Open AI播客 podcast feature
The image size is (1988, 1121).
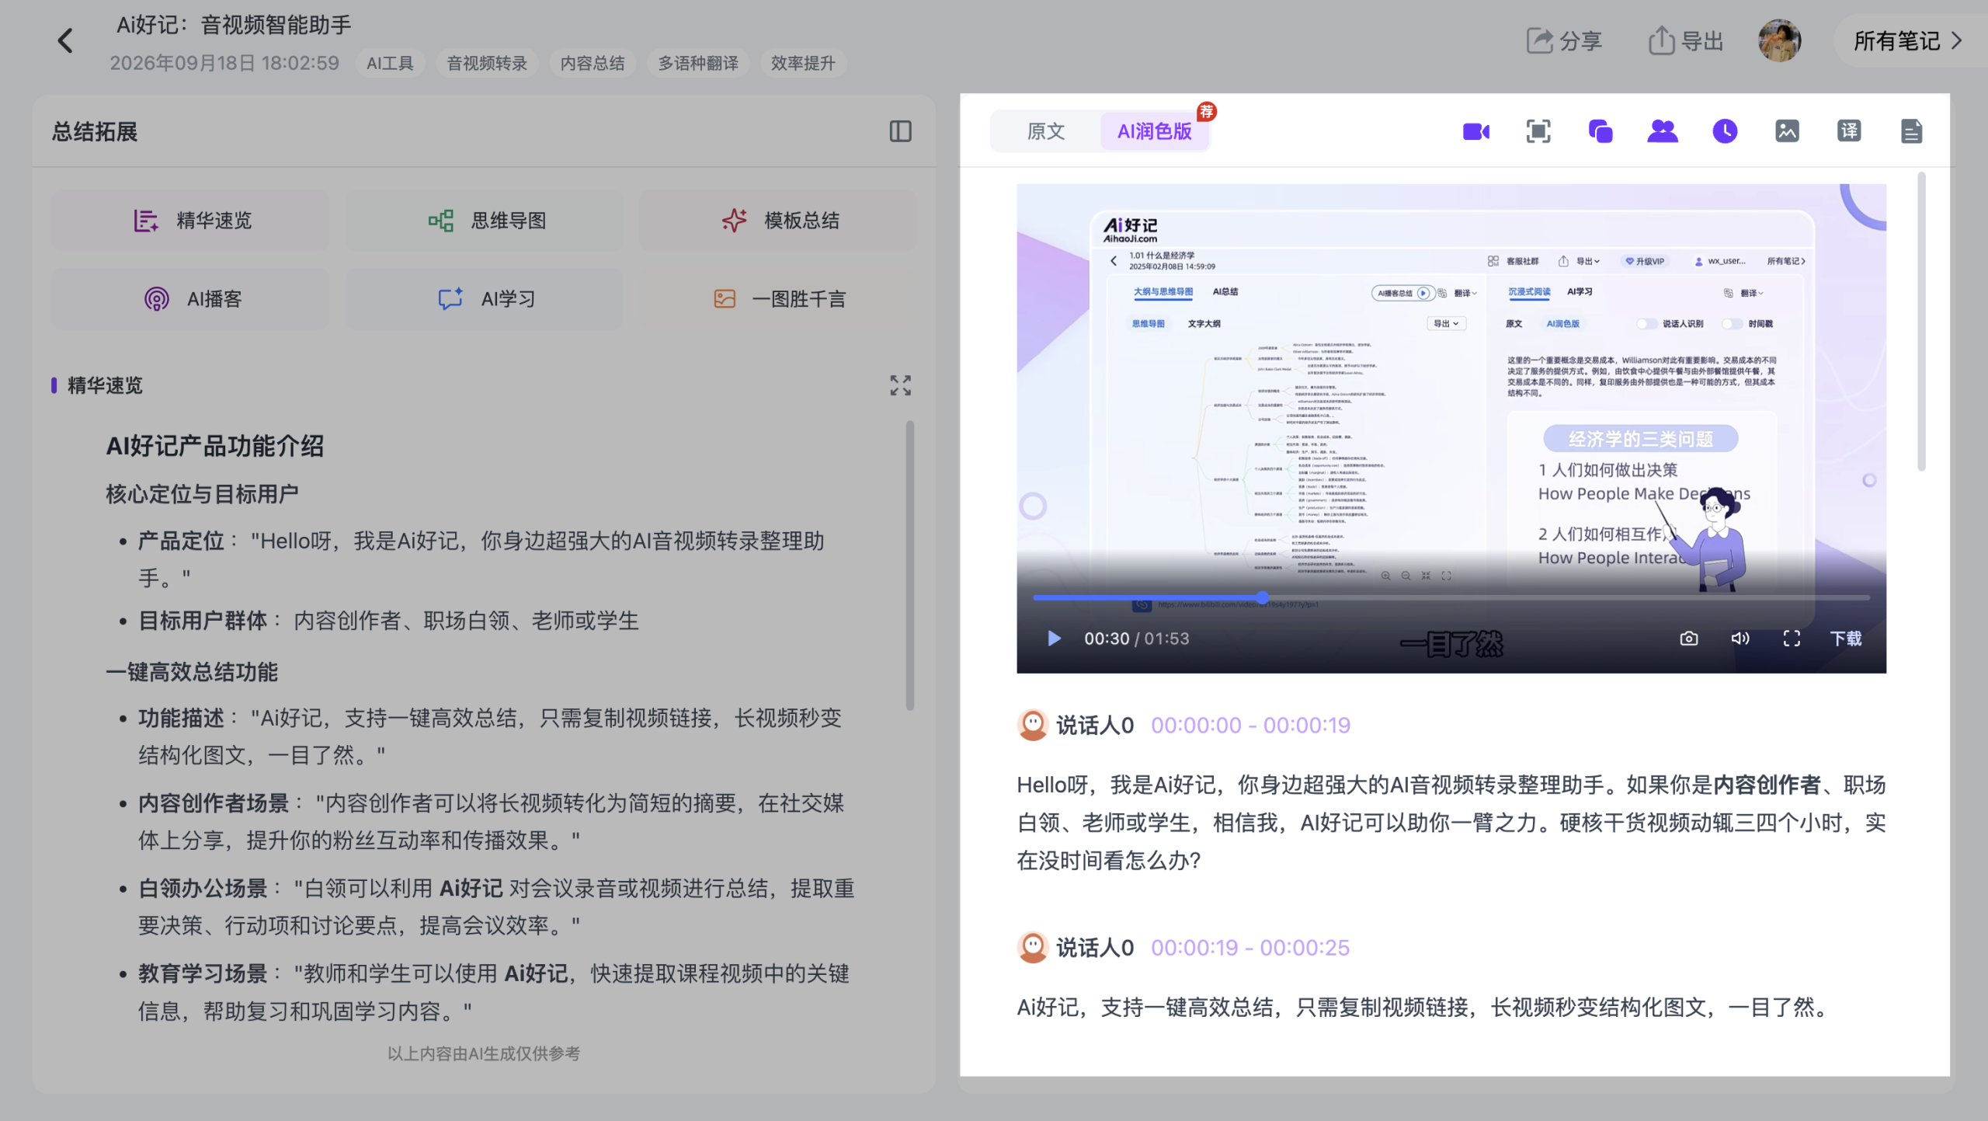click(x=190, y=299)
